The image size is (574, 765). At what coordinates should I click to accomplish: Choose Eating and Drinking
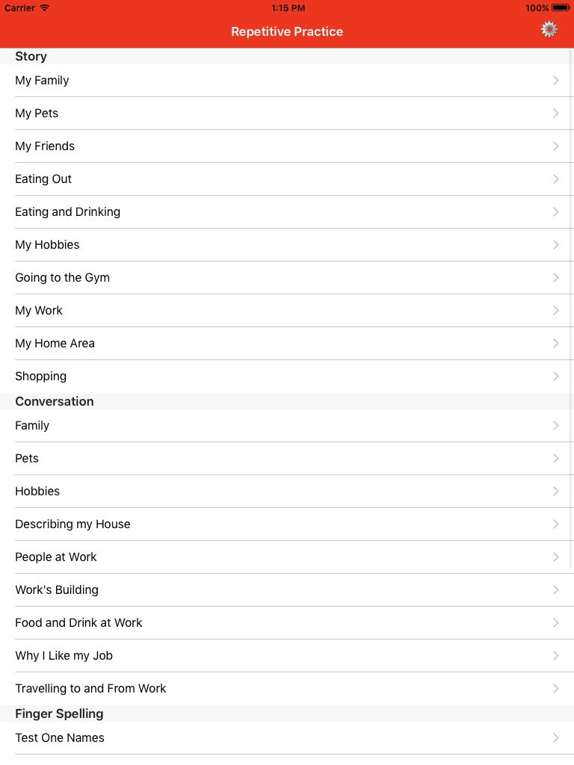coord(287,211)
